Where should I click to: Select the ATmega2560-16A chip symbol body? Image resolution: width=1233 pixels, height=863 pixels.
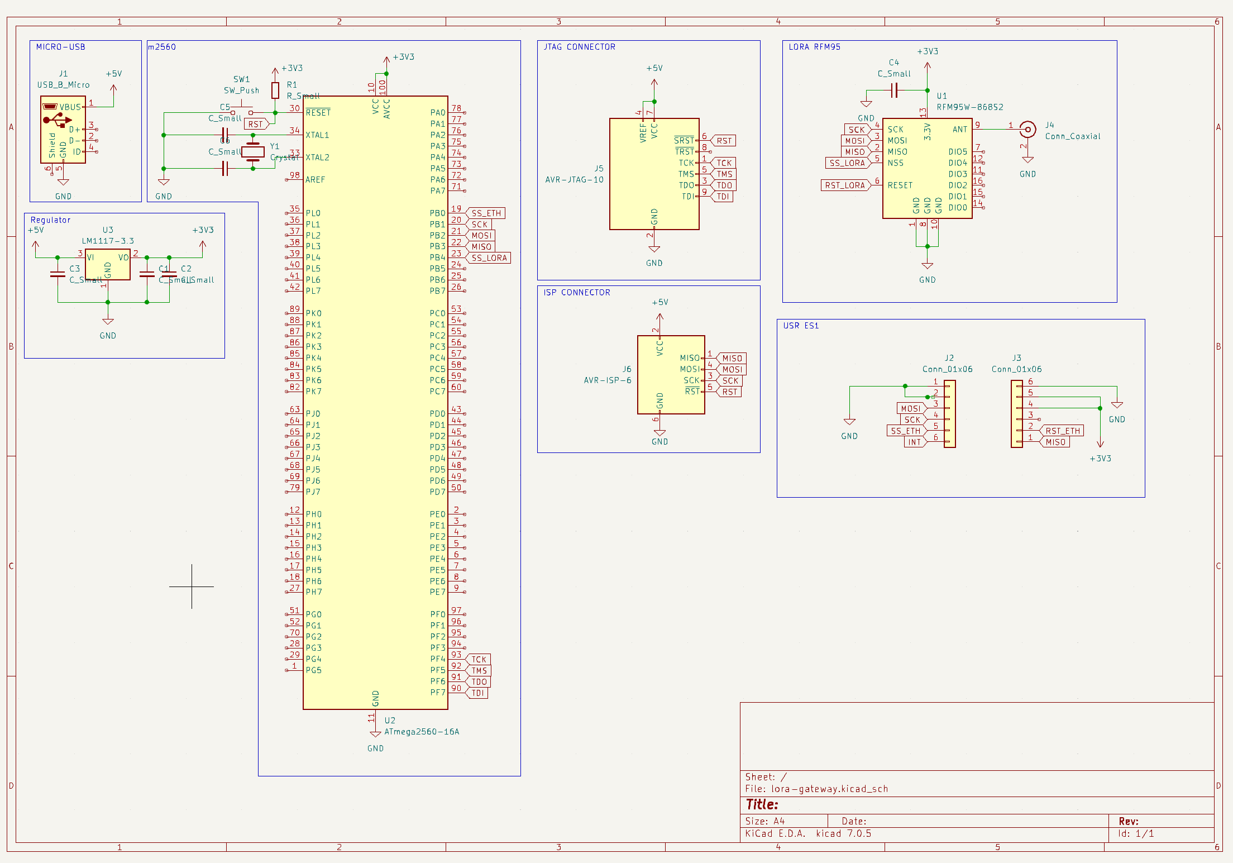click(x=375, y=402)
